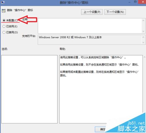Viewport: 146px width, 133px height.
Task: Minimize the policy setting window
Action: [x=129, y=2]
